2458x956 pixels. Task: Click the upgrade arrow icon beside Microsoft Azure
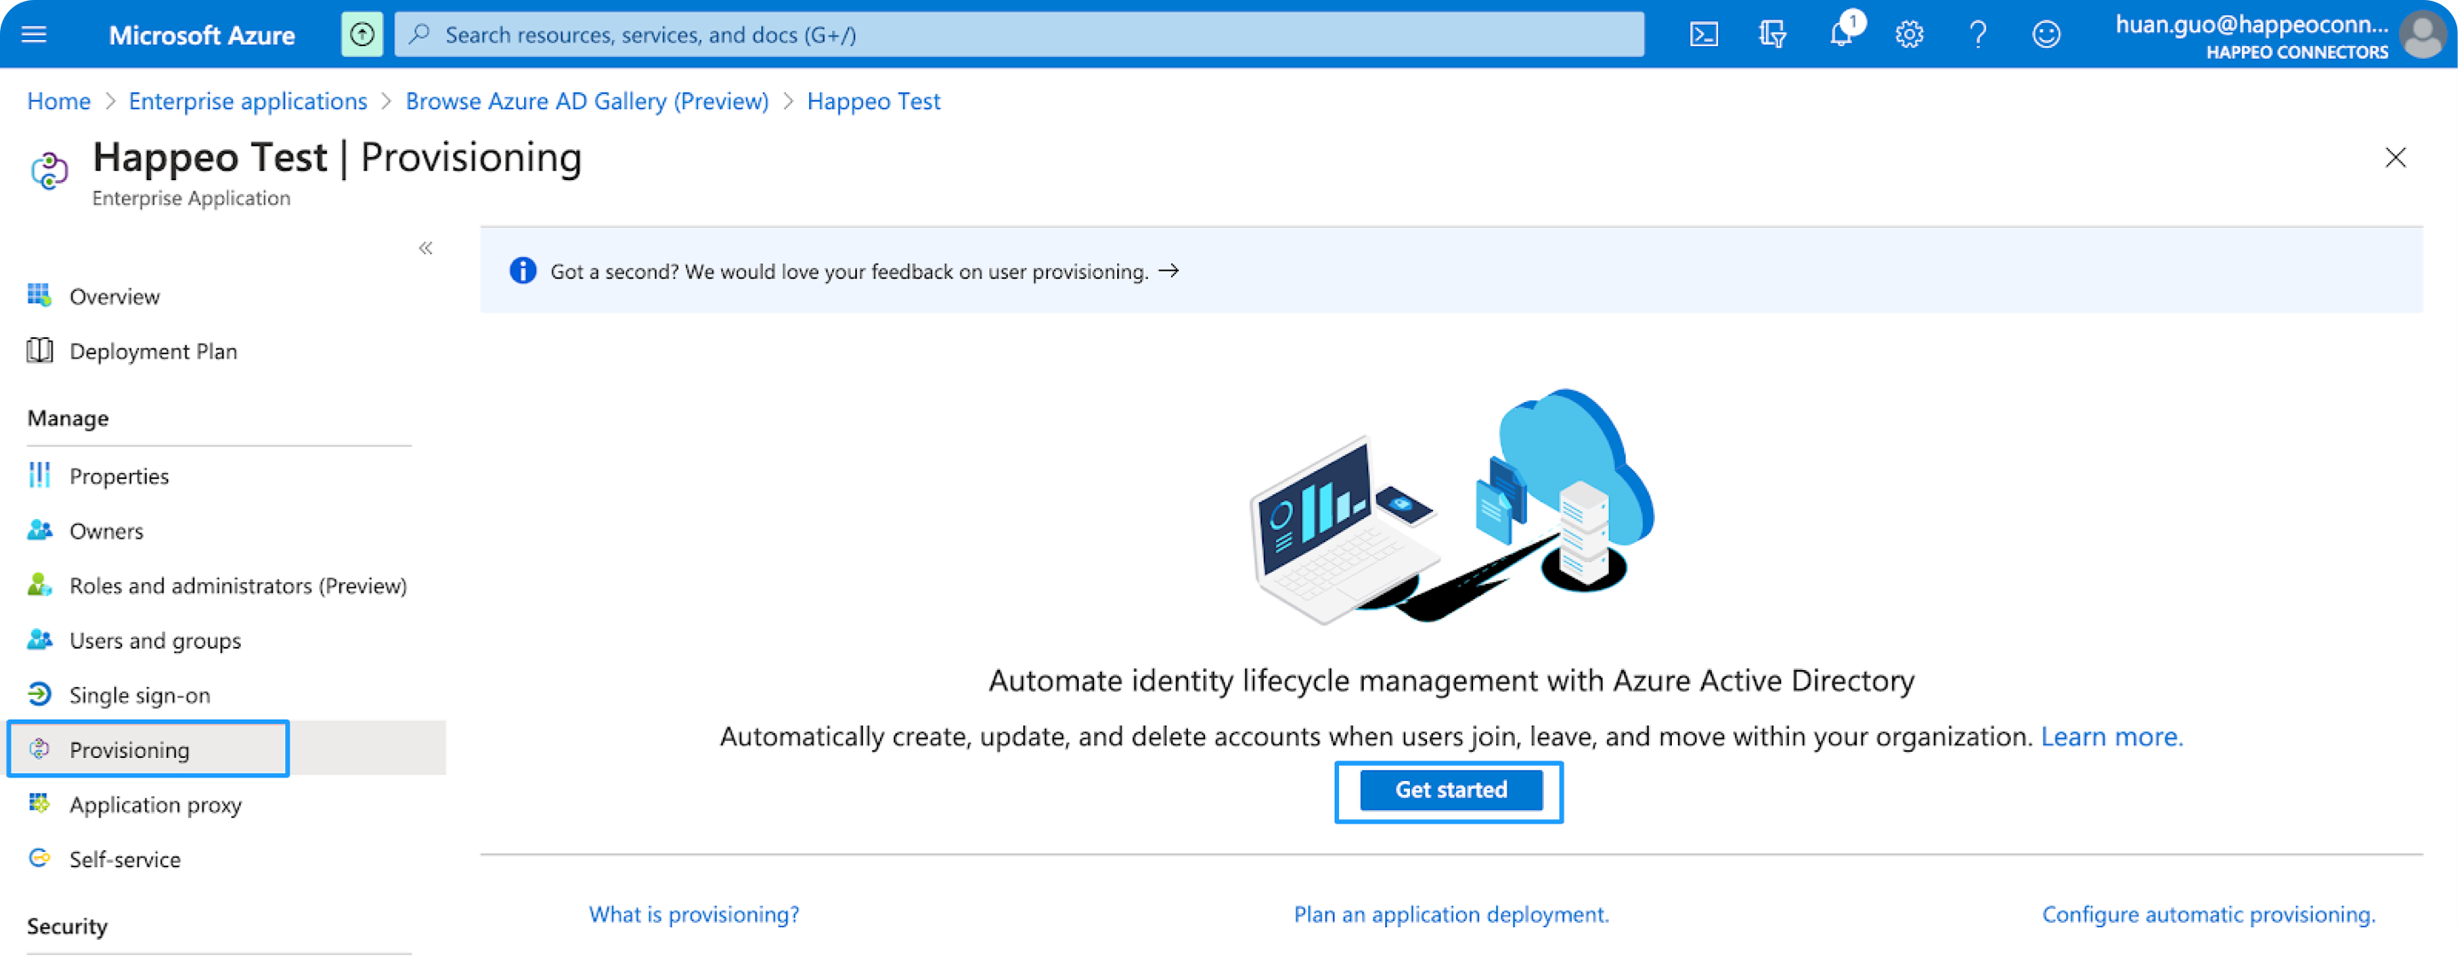362,34
